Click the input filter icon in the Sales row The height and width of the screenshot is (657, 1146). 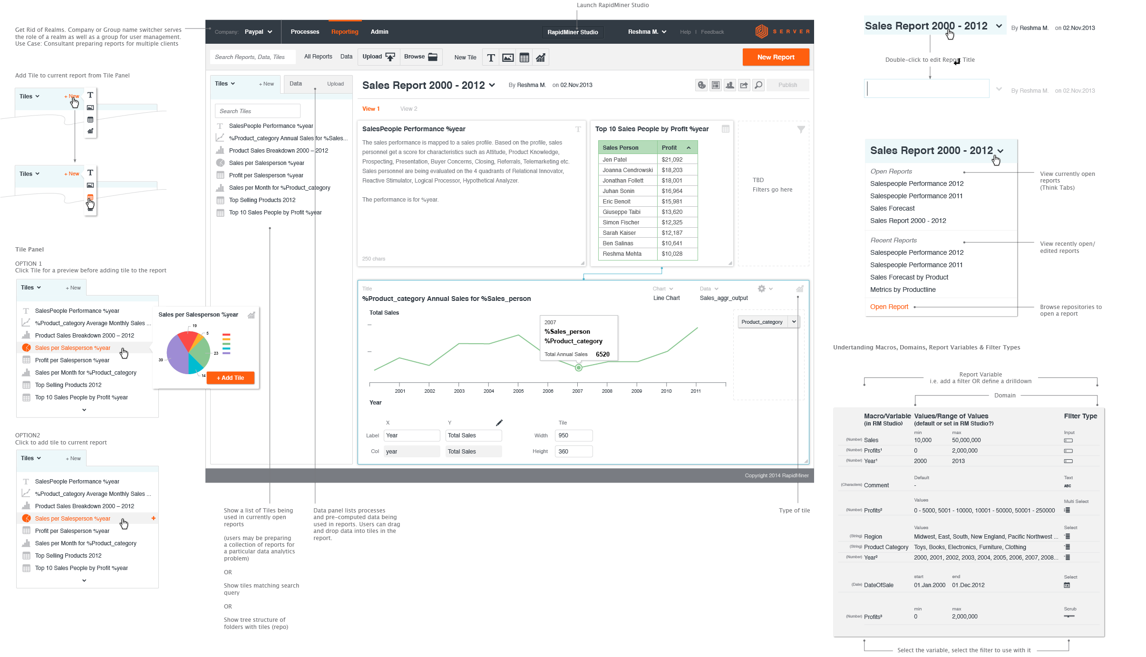1068,440
